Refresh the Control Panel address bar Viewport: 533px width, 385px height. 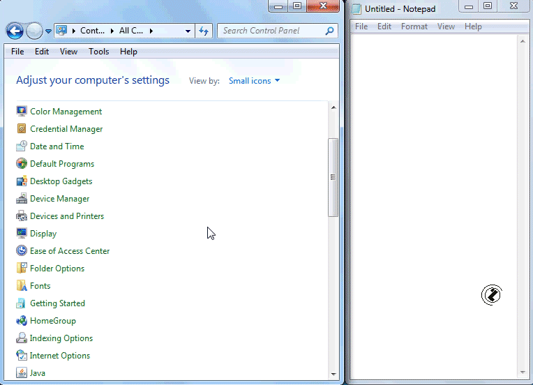coord(204,31)
